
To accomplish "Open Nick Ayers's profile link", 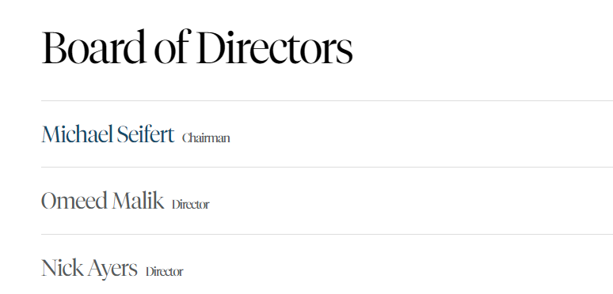I will (x=89, y=269).
